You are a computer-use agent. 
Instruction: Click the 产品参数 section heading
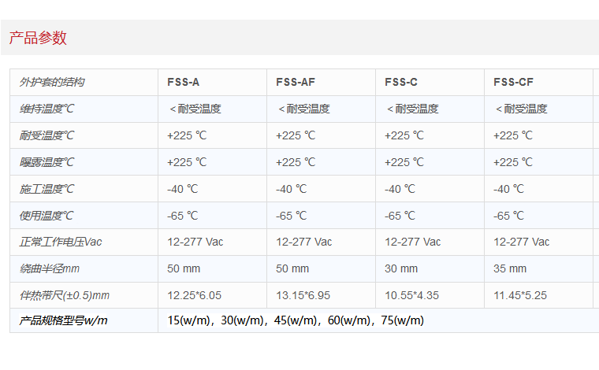click(x=38, y=38)
